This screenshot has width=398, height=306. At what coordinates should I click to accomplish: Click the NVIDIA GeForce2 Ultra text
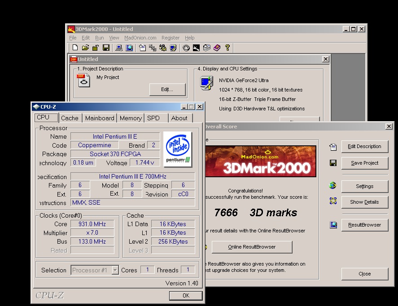[244, 80]
